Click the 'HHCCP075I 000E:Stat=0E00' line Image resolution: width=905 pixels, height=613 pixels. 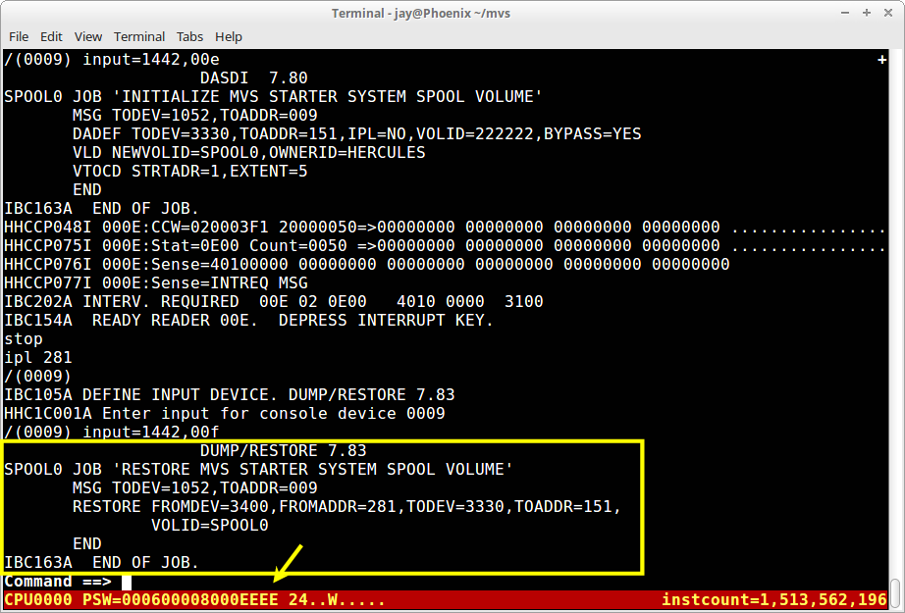click(445, 245)
